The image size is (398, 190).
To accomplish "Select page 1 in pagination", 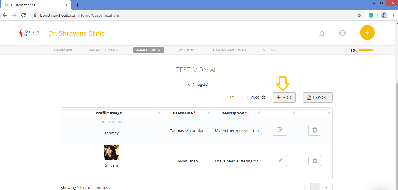I will pyautogui.click(x=315, y=187).
